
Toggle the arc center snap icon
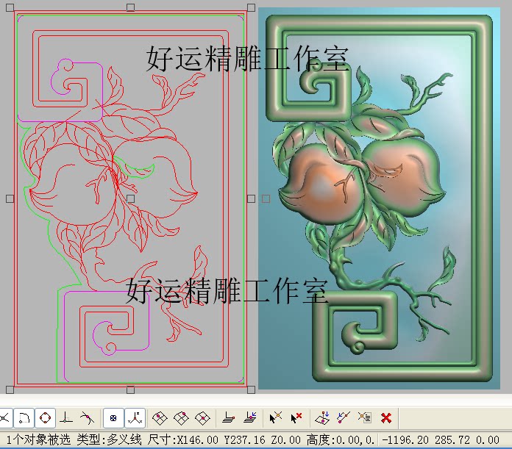[x=24, y=418]
